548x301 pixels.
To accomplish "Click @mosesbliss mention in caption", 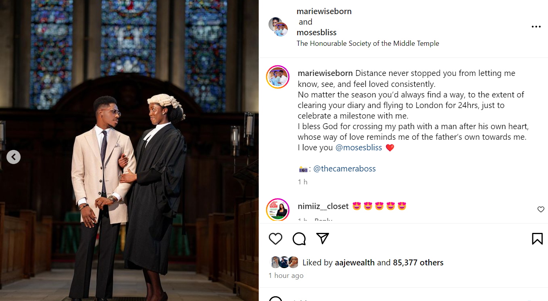I will [359, 148].
